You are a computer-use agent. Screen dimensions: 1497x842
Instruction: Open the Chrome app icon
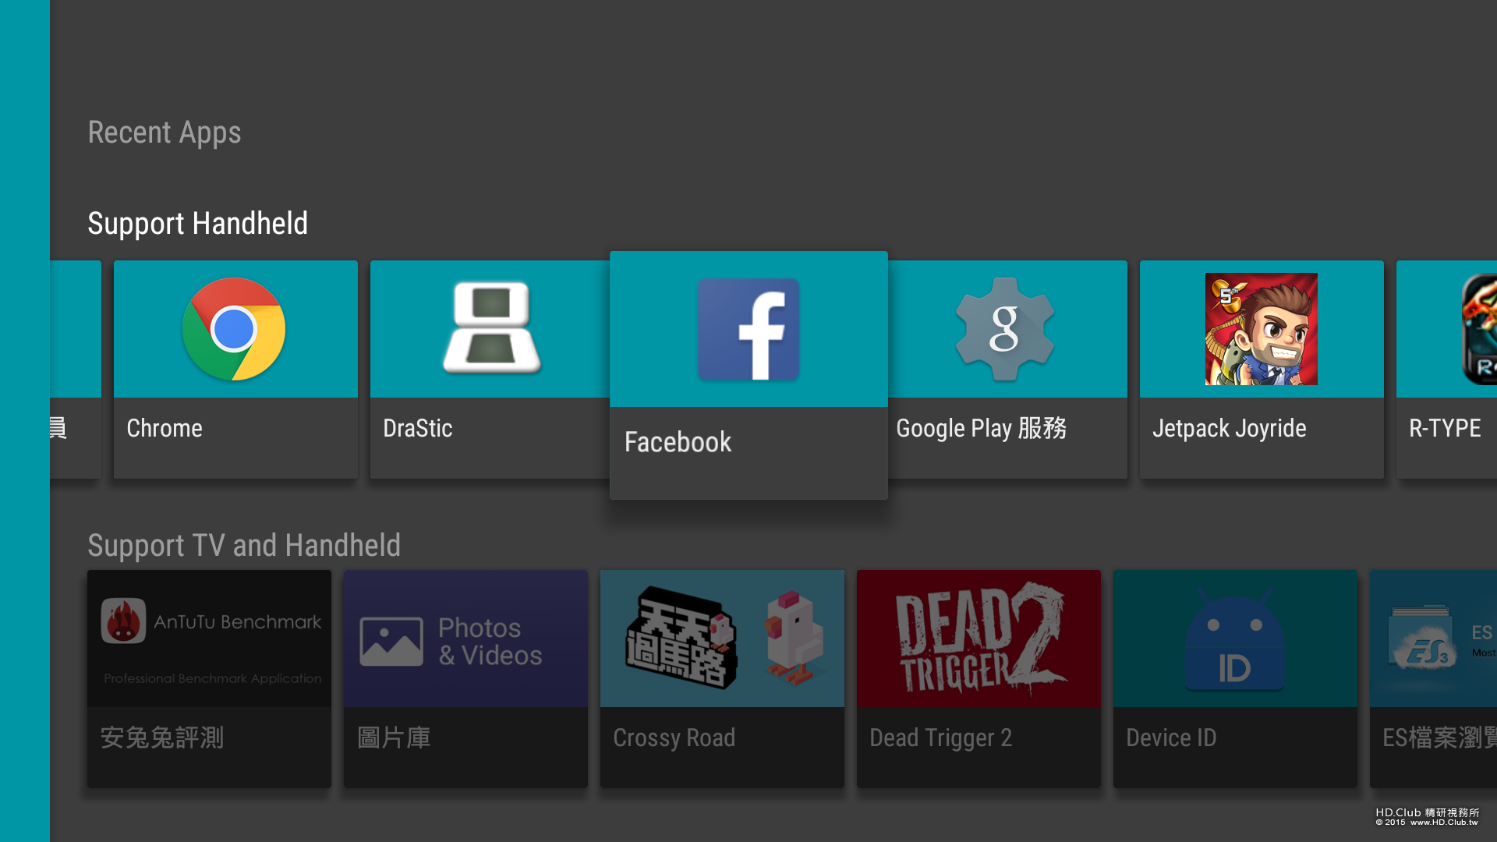234,329
